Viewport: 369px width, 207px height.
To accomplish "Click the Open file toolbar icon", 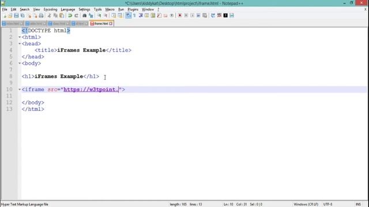I will 10,16.
